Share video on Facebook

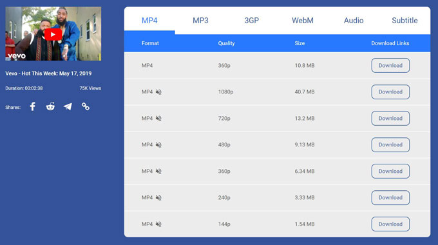click(x=33, y=106)
